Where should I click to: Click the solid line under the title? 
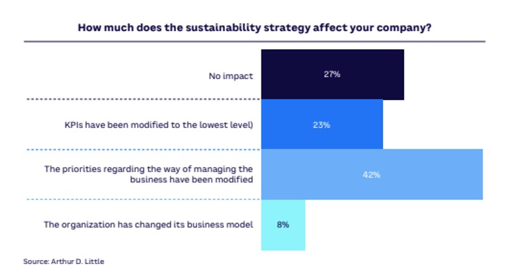[256, 42]
